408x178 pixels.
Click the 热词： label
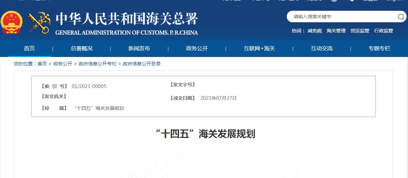(x=298, y=31)
